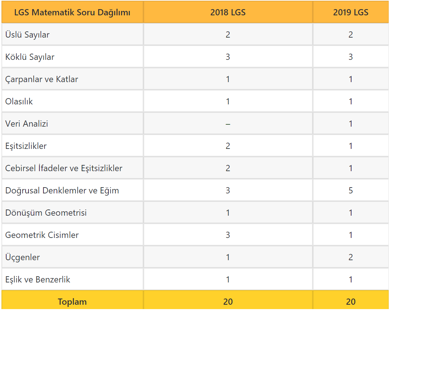Viewport: 438px width, 389px height.
Task: Select 2018 value 3 for Geometrik Cisimler
Action: click(x=228, y=235)
